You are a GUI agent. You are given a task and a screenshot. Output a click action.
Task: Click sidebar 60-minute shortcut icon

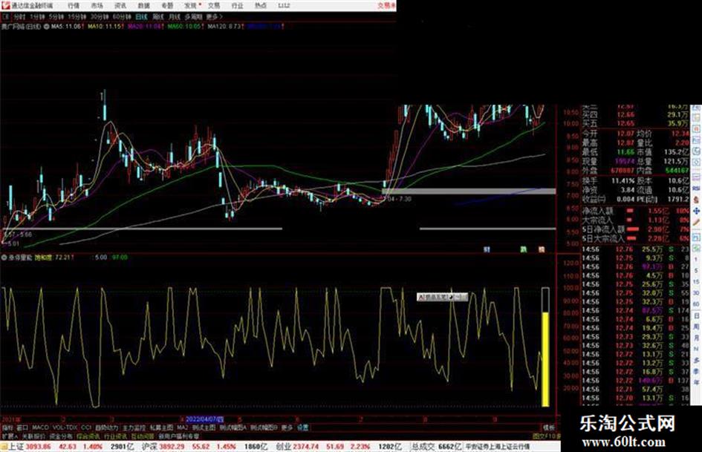click(696, 304)
